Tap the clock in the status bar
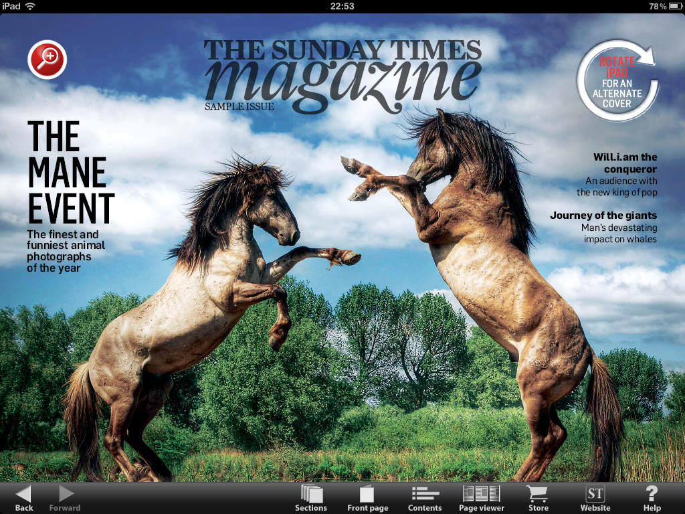Image resolution: width=685 pixels, height=514 pixels. tap(342, 6)
